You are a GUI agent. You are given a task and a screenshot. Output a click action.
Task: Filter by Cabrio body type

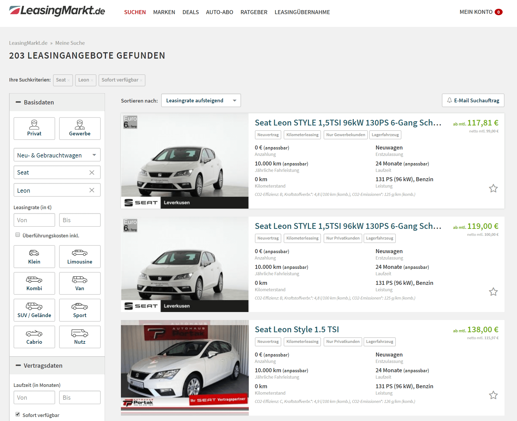coord(34,337)
